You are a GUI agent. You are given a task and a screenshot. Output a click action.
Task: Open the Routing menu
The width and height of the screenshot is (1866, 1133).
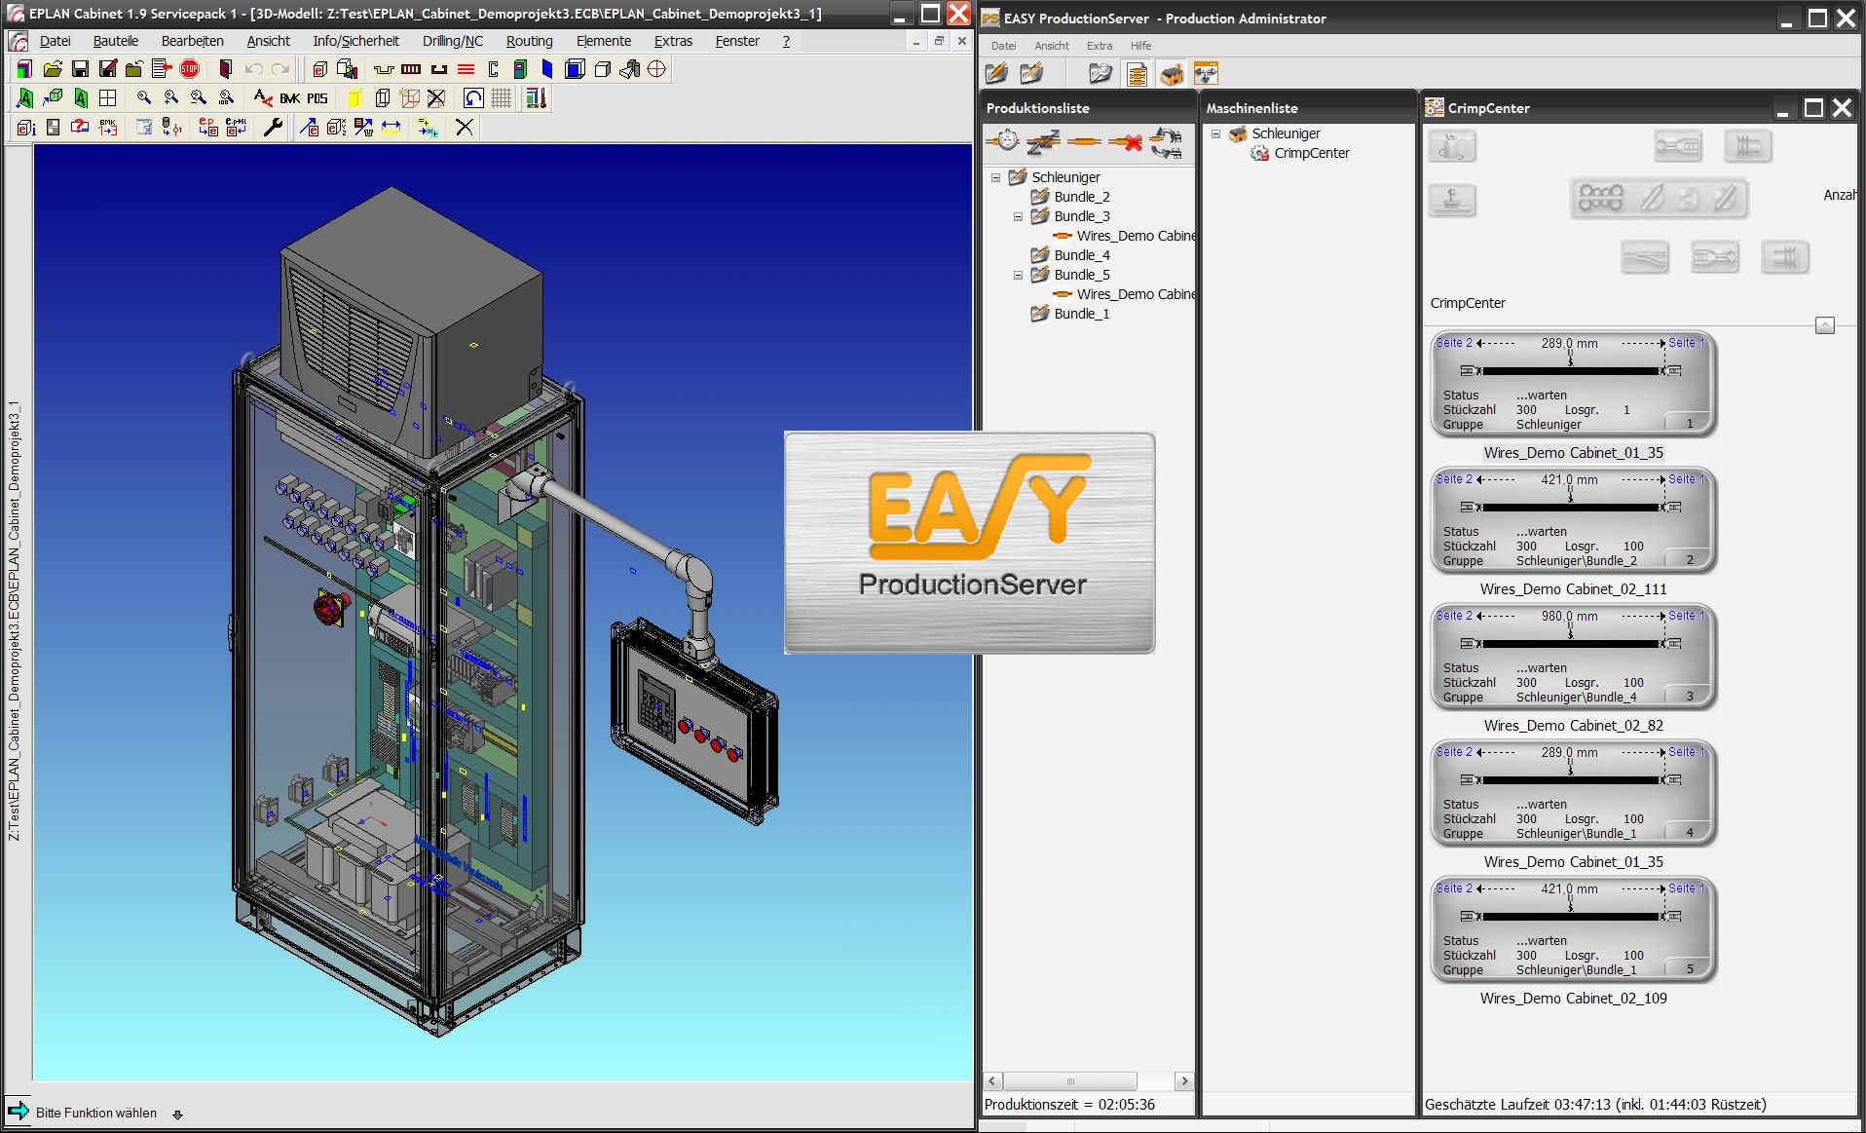(x=529, y=41)
